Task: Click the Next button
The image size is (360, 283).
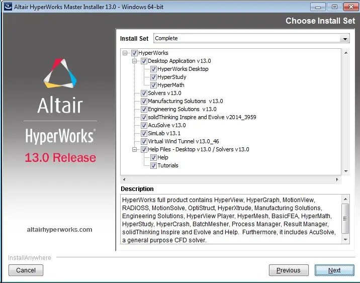Action: (334, 270)
